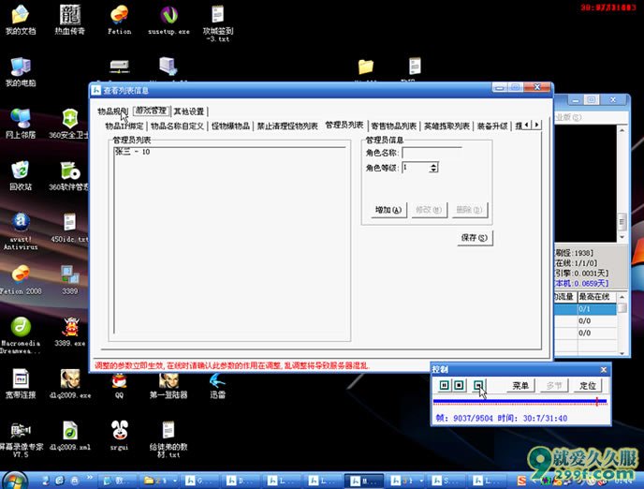Screen dimensions: 644x489
Task: Open 第一登陆器 icon
Action: (168, 386)
